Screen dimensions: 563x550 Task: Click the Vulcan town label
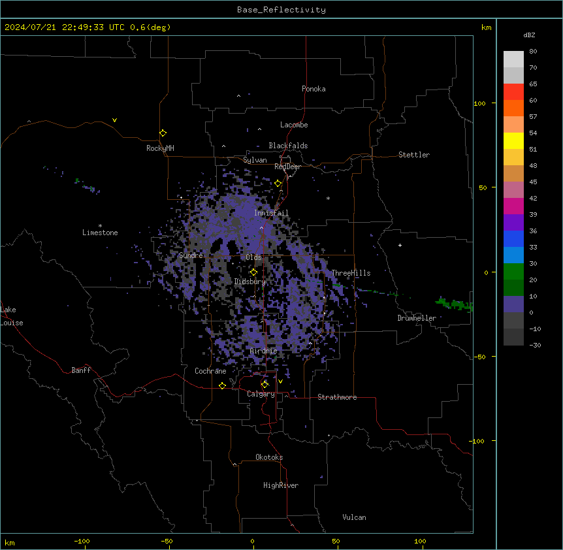coord(355,517)
